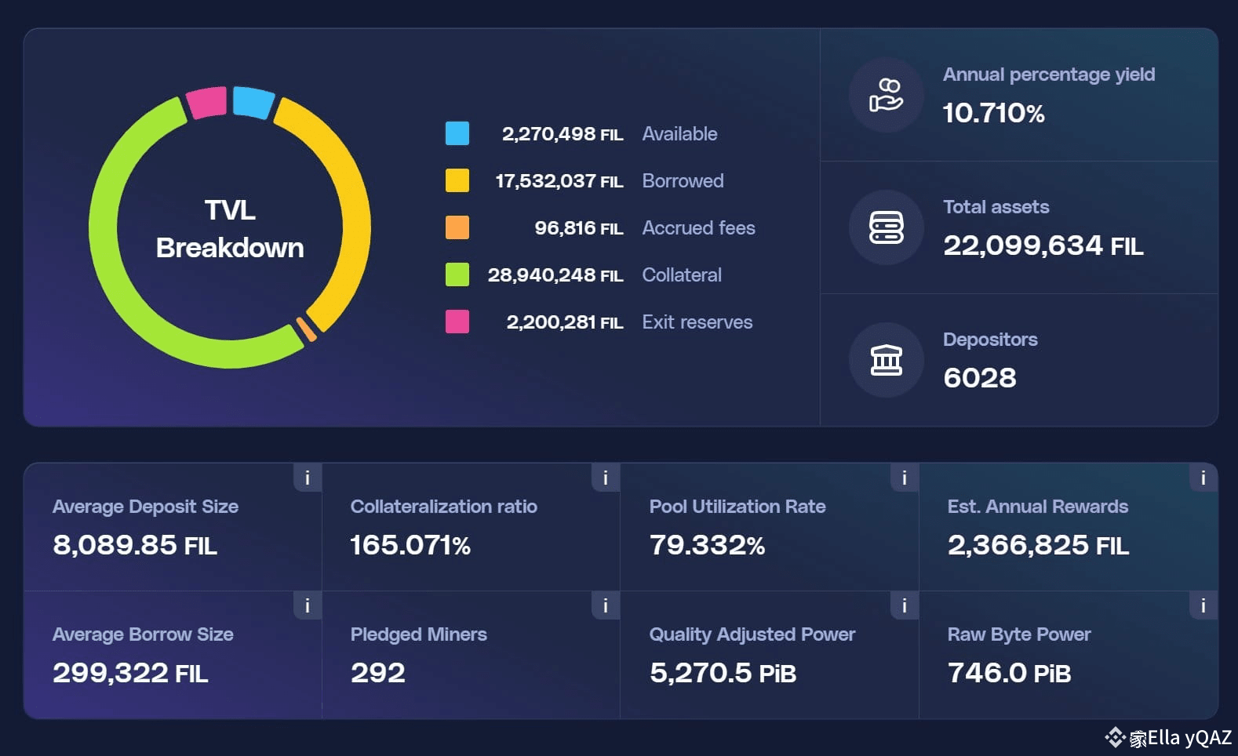Click the Total assets stack icon

[x=887, y=227]
